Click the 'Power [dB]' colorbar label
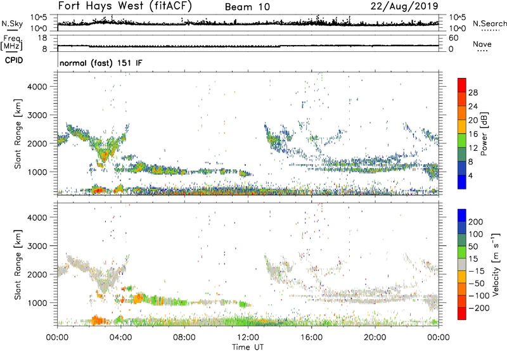 (x=484, y=134)
